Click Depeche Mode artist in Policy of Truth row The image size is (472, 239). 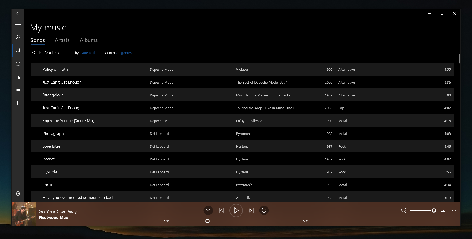click(162, 69)
